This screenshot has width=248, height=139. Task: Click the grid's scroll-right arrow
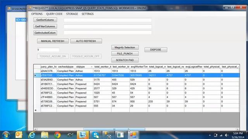tap(238, 129)
